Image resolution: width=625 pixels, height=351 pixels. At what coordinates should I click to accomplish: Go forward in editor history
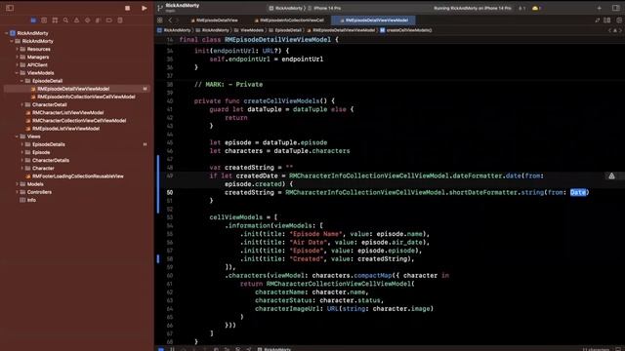178,20
